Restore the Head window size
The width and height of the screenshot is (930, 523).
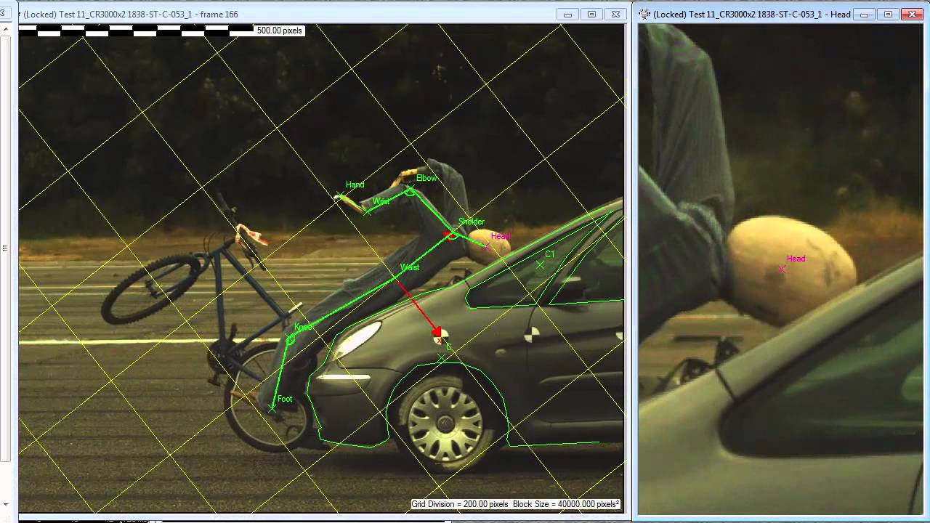(888, 14)
